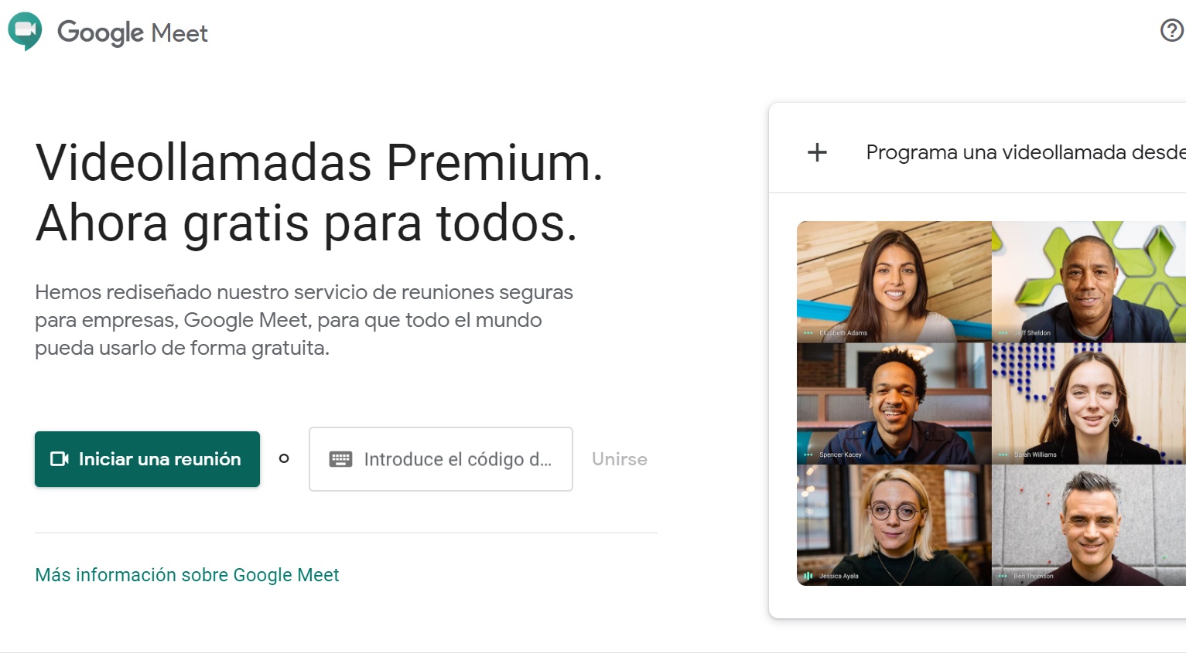The image size is (1186, 657).
Task: Click the keyboard icon in the code field
Action: [x=340, y=459]
